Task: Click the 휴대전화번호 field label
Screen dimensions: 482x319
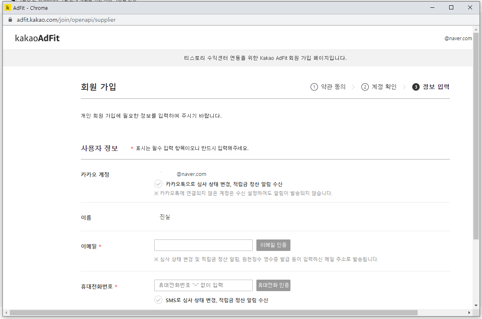Action: (97, 287)
